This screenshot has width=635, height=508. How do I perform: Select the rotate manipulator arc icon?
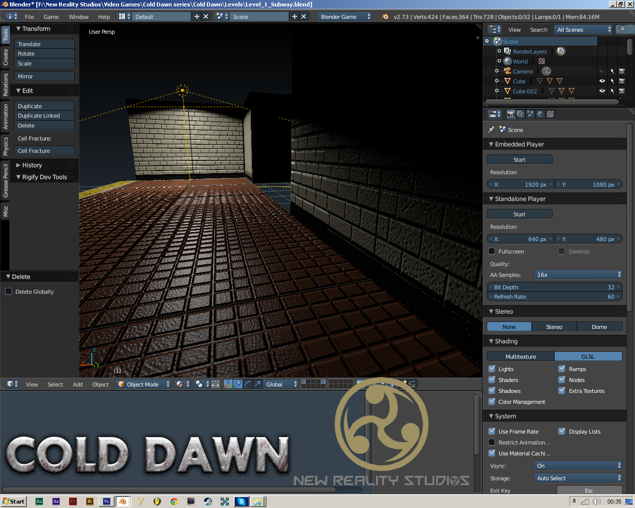(x=248, y=384)
